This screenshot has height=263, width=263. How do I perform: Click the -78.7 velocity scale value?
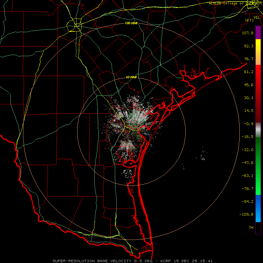click(248, 189)
